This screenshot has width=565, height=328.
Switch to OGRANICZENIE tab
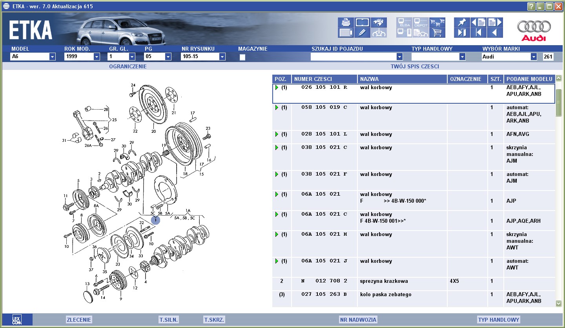point(128,66)
